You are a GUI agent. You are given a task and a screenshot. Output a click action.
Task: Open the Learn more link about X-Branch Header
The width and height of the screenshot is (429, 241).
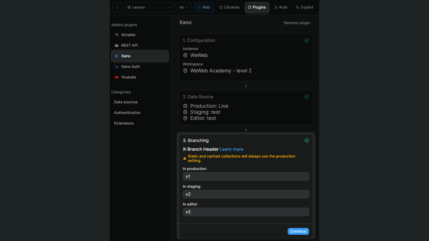pyautogui.click(x=231, y=149)
